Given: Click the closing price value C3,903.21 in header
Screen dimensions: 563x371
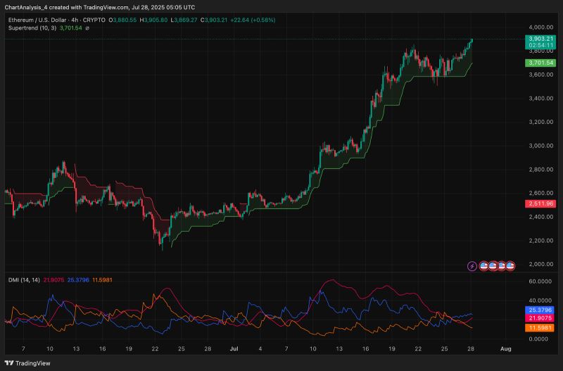Looking at the screenshot, I should click(218, 20).
